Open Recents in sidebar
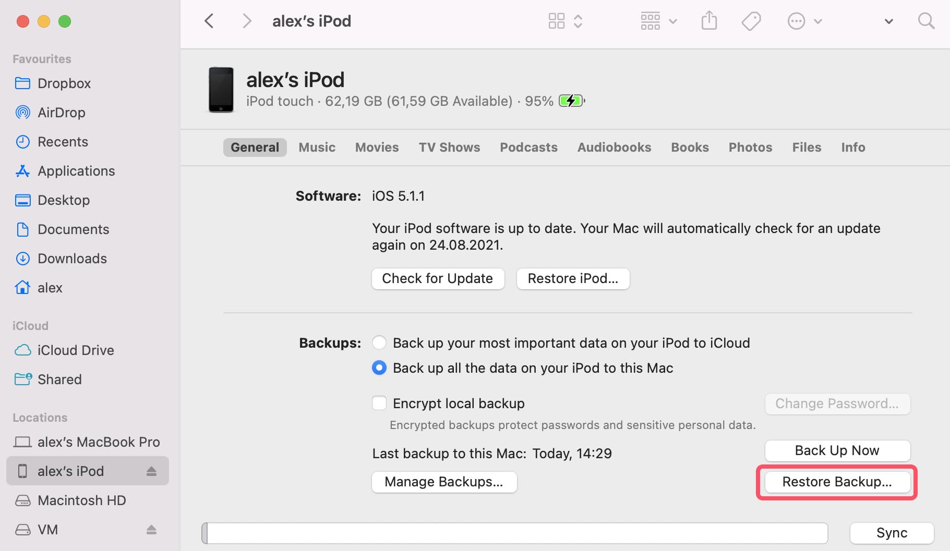 coord(88,142)
